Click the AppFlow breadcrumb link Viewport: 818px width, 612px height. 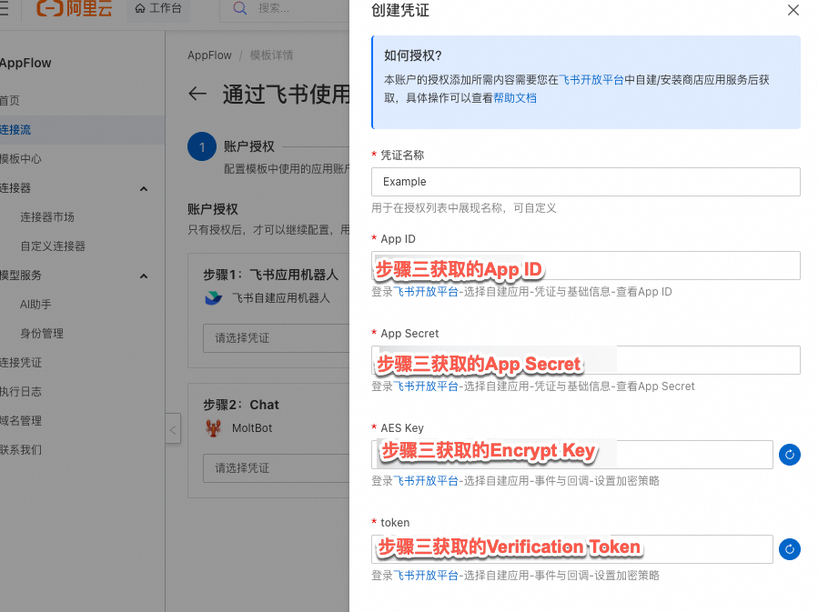pos(209,55)
